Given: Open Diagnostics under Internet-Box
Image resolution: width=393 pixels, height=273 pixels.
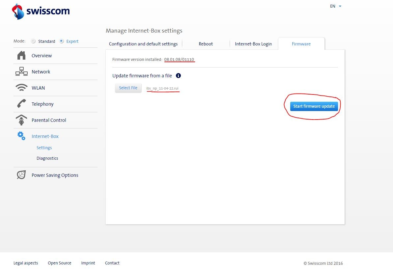Looking at the screenshot, I should tap(47, 158).
